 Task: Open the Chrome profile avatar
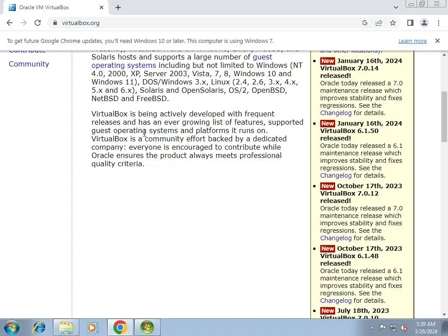(424, 23)
